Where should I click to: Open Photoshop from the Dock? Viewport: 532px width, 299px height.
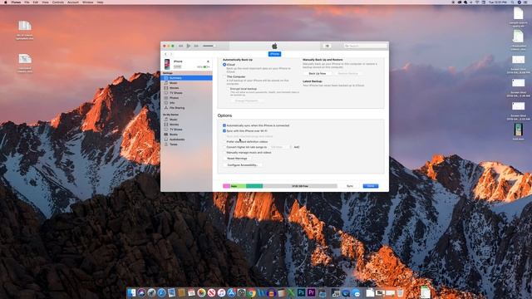(301, 292)
